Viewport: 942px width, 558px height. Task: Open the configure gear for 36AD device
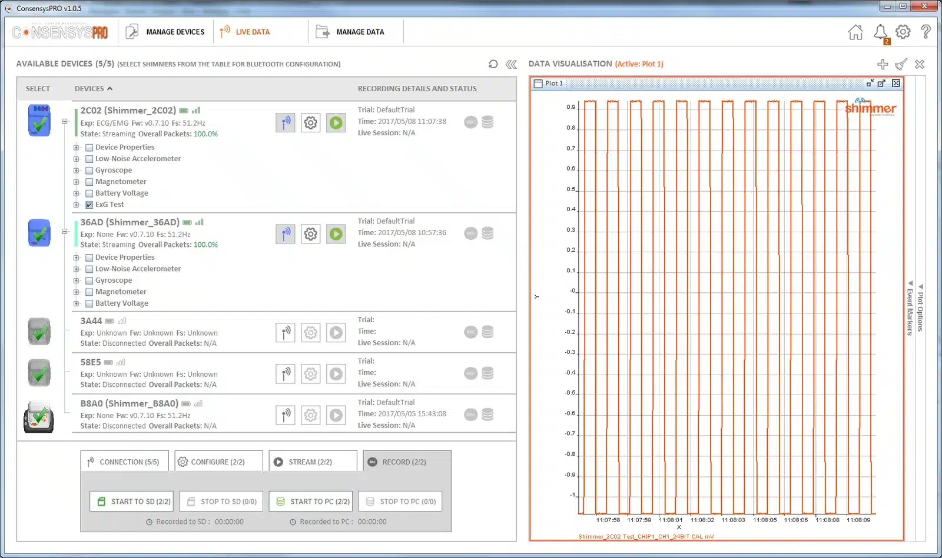coord(310,234)
